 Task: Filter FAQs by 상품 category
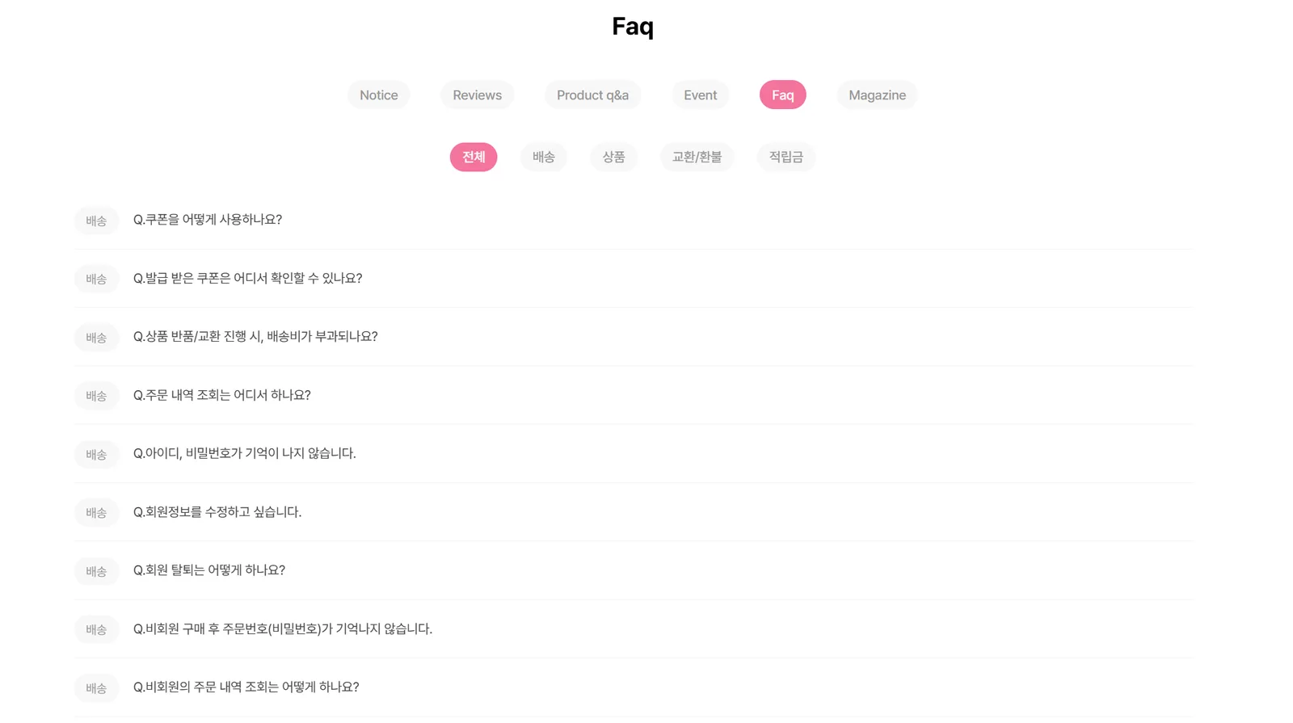(x=613, y=157)
